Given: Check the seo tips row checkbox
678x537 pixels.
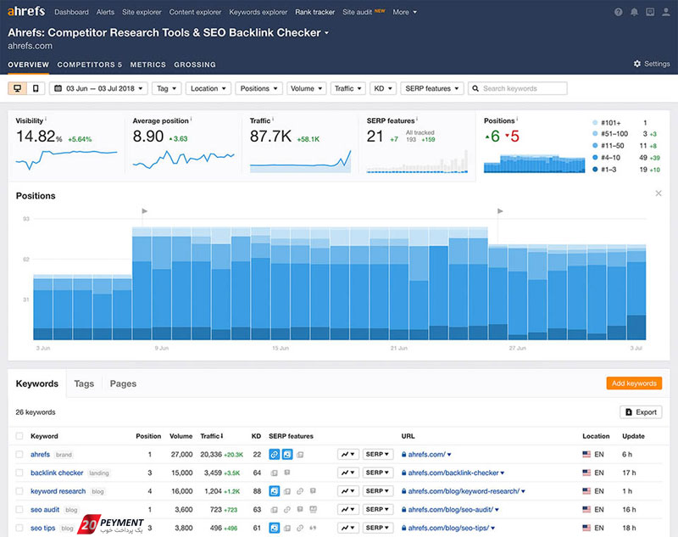Looking at the screenshot, I should (19, 528).
